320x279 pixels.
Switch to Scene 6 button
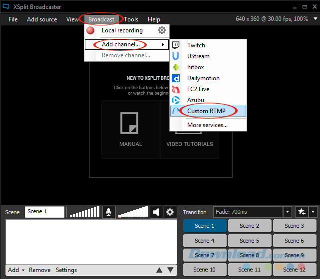coord(295,241)
